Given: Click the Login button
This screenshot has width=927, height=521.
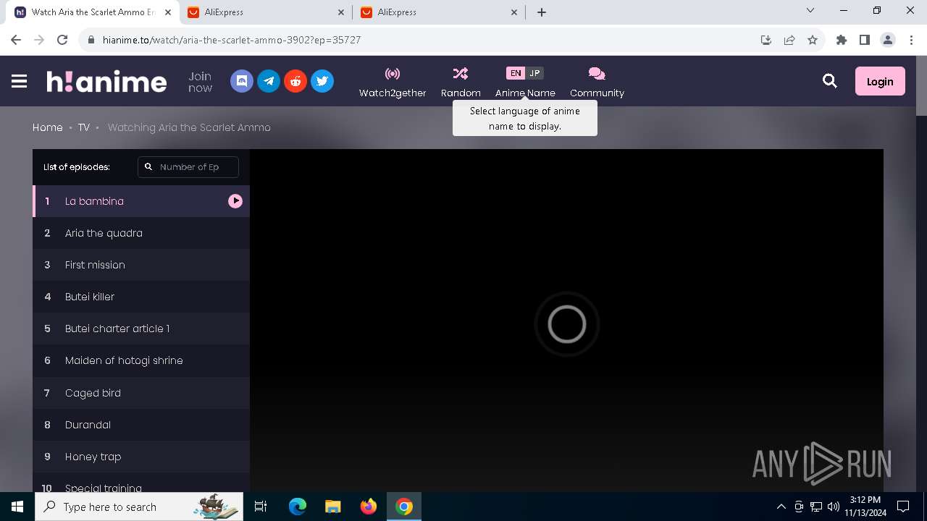Looking at the screenshot, I should tap(880, 81).
